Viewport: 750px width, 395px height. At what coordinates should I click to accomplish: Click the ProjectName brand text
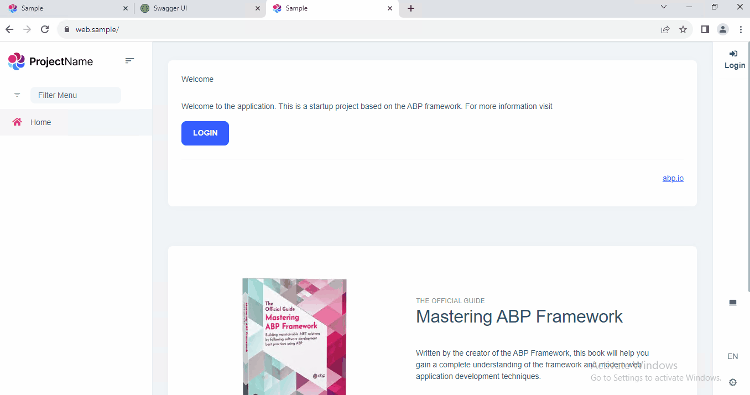tap(61, 61)
